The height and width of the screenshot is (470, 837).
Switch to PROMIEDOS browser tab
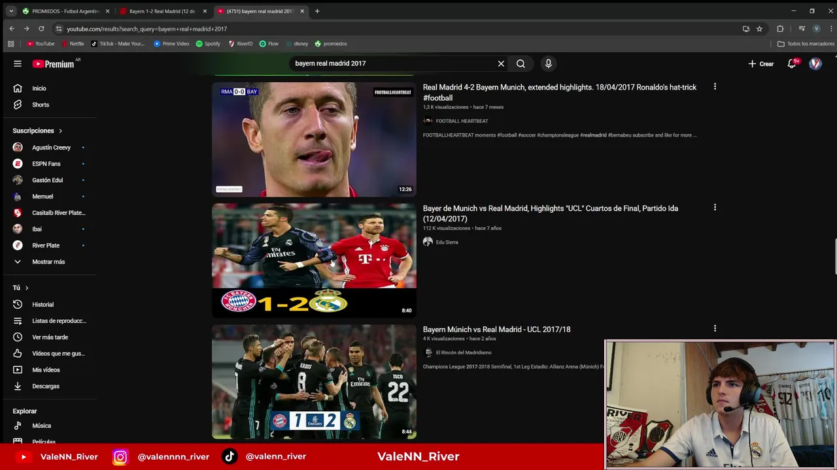64,11
